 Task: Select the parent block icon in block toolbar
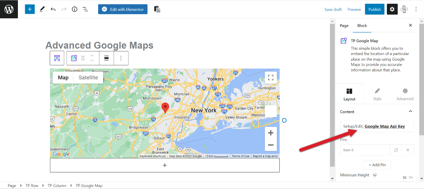pyautogui.click(x=57, y=58)
